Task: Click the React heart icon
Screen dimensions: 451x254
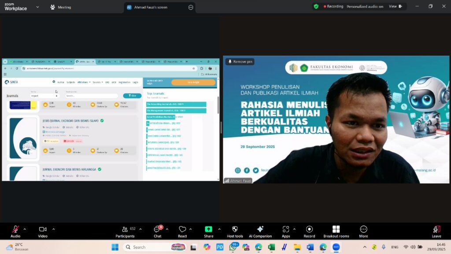Action: point(182,229)
